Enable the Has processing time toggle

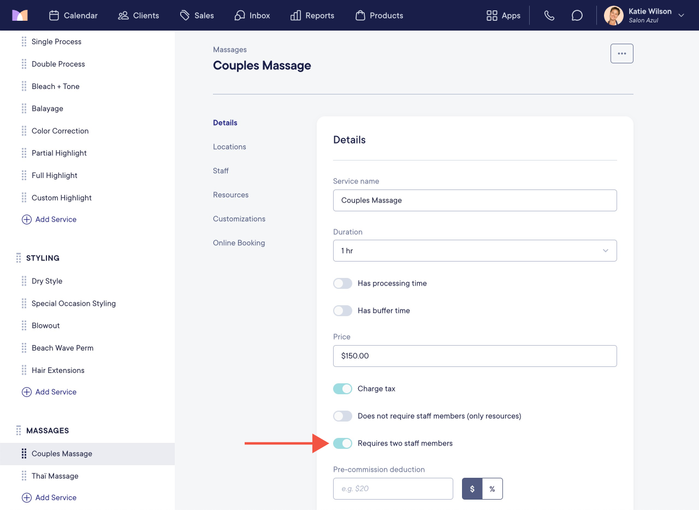click(342, 283)
